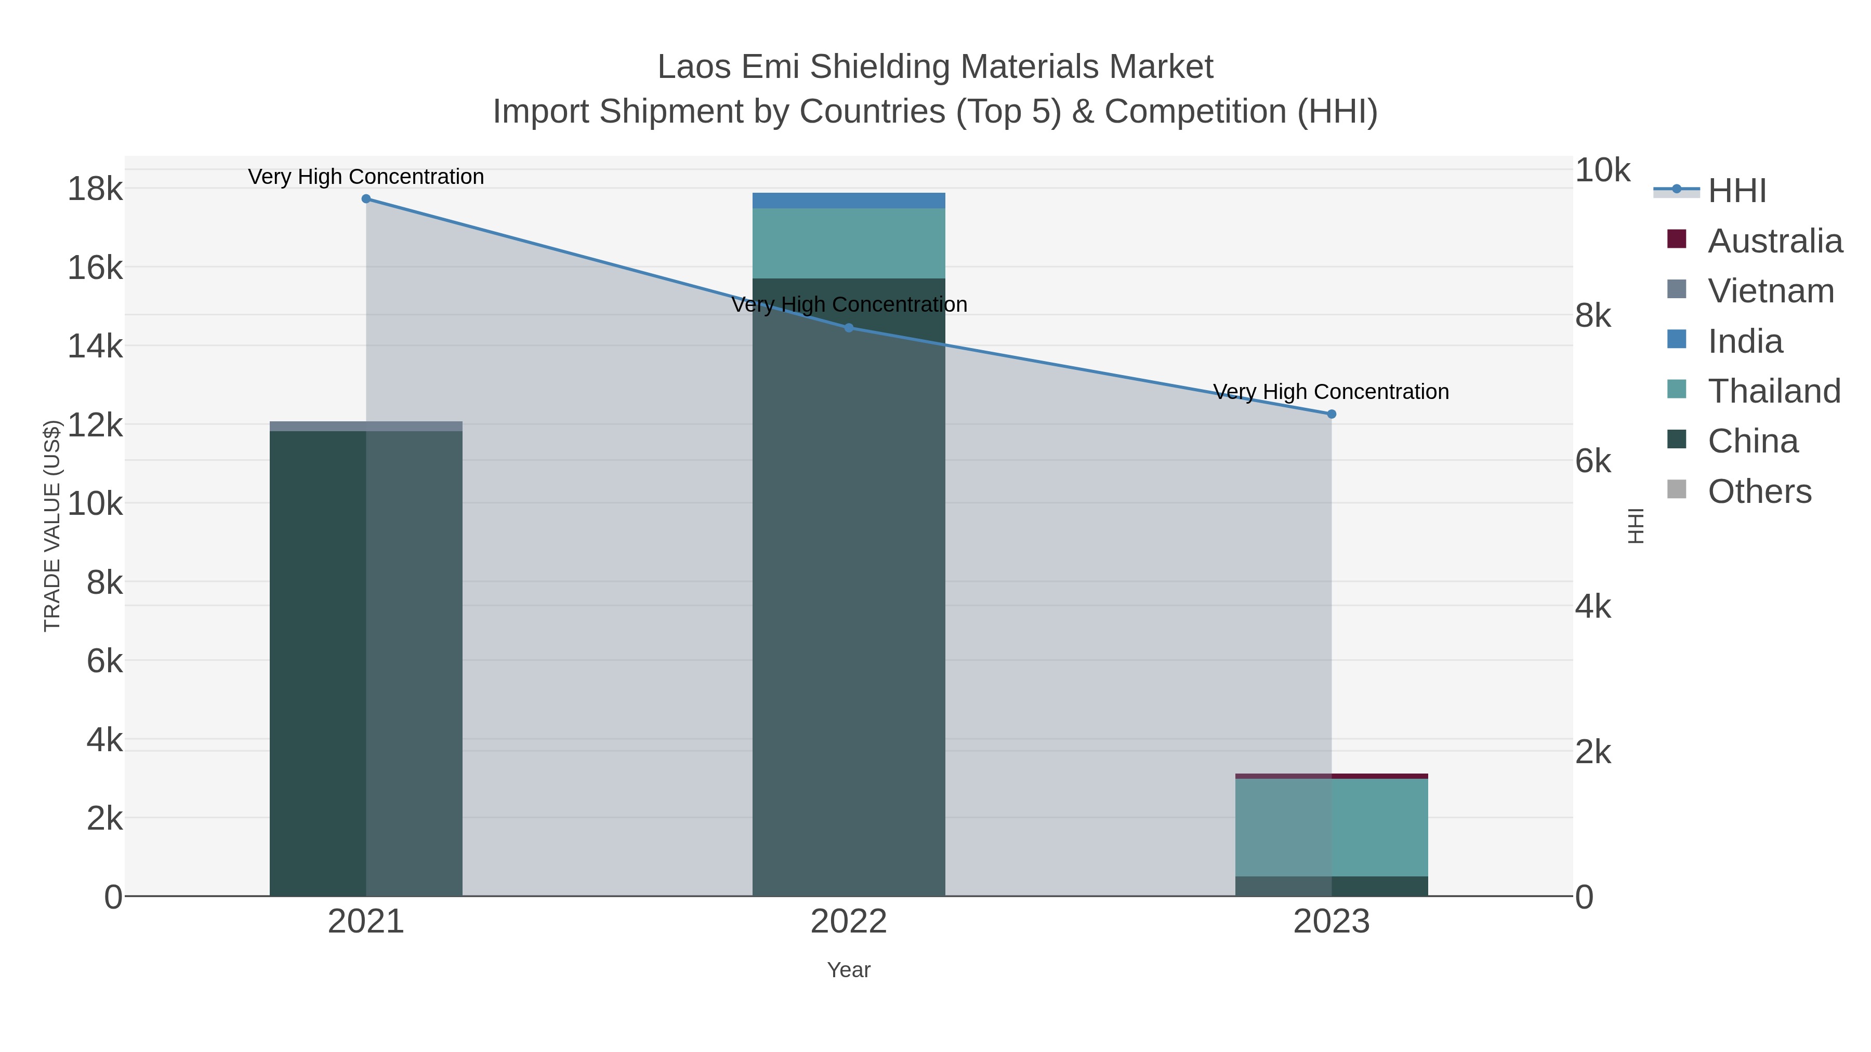Click the Thailand bar segment for 2023
The height and width of the screenshot is (1052, 1871).
(1332, 828)
